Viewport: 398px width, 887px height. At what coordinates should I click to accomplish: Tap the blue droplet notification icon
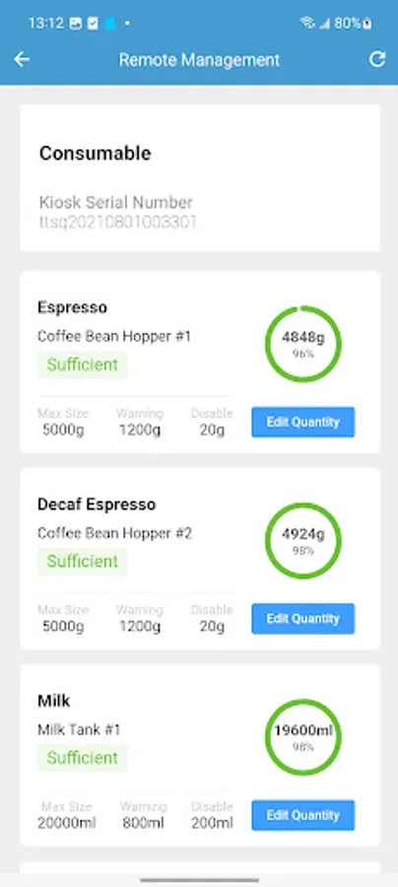[x=110, y=24]
